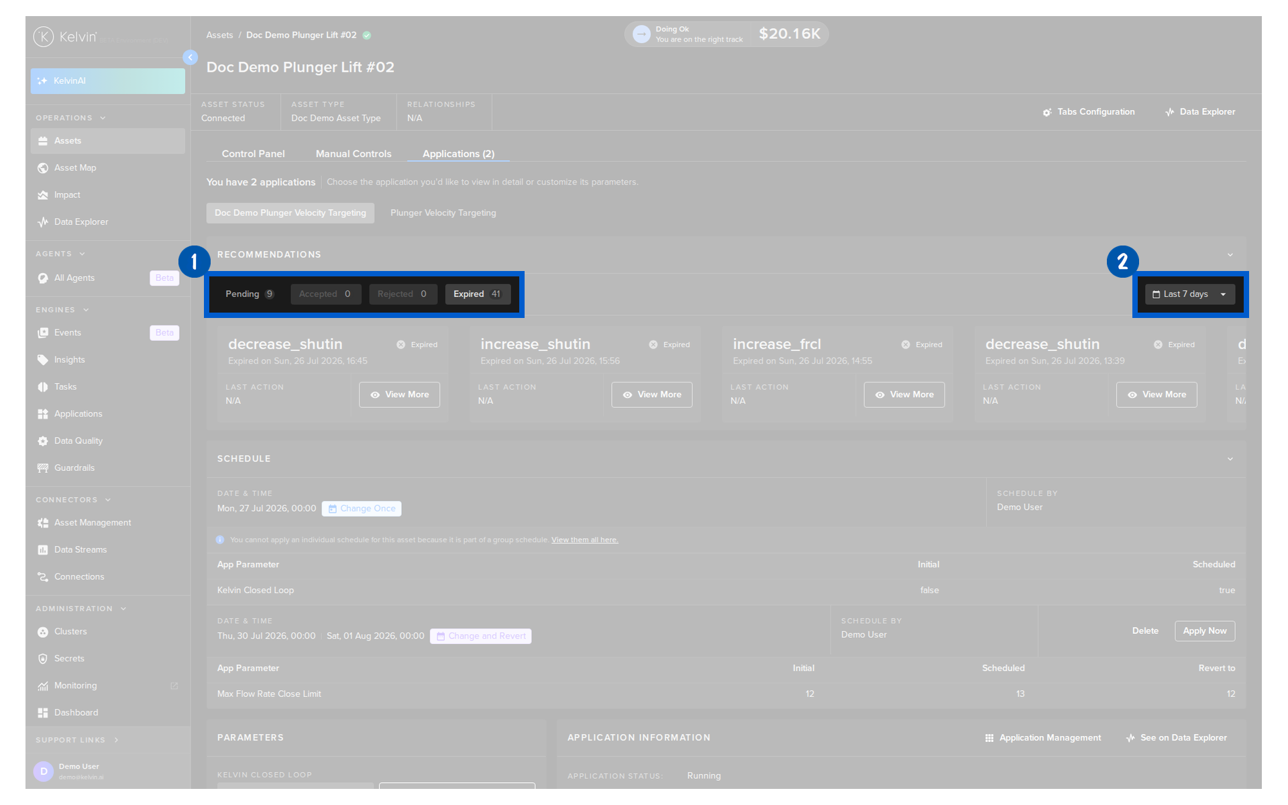Collapse the Engines sidebar section
The height and width of the screenshot is (805, 1288).
[62, 310]
